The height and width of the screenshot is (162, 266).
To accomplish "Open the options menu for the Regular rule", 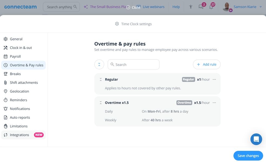I will pyautogui.click(x=214, y=79).
